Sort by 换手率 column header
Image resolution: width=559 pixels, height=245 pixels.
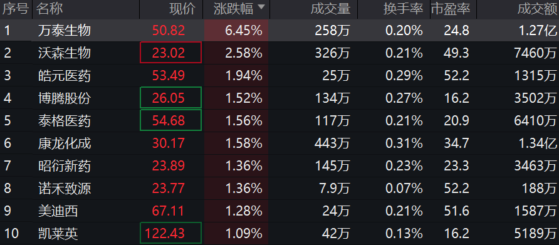(x=403, y=9)
